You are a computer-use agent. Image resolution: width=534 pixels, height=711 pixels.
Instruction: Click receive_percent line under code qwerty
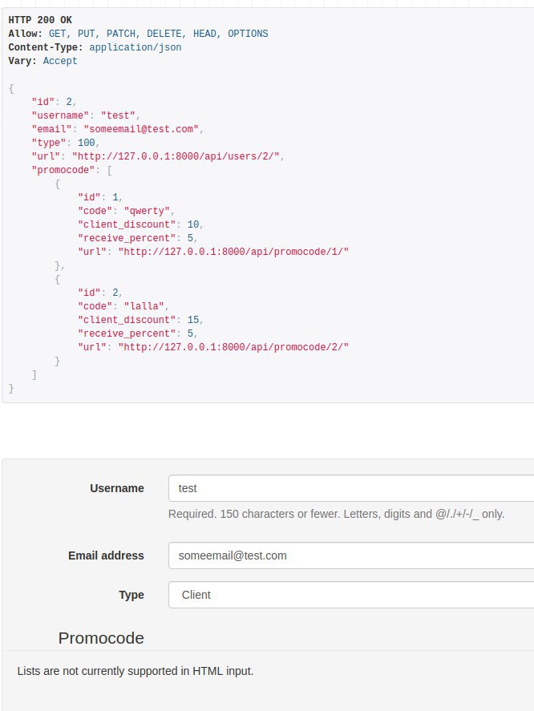click(x=137, y=238)
